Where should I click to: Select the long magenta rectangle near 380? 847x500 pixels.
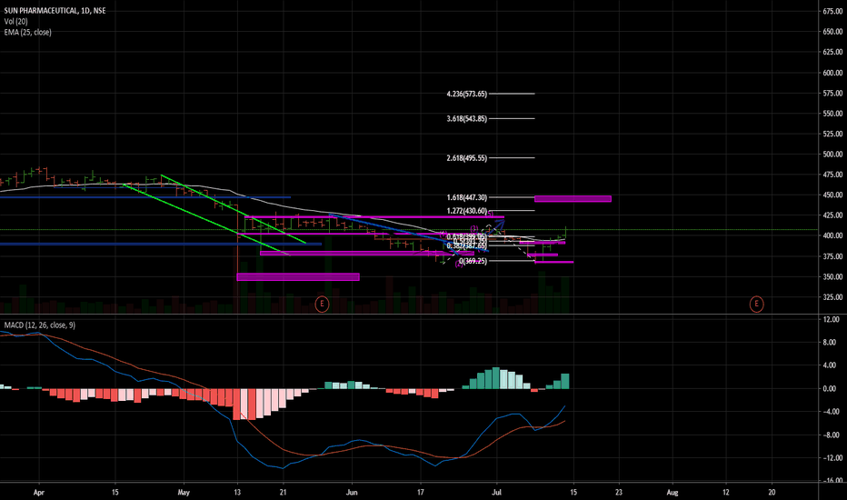coord(367,253)
